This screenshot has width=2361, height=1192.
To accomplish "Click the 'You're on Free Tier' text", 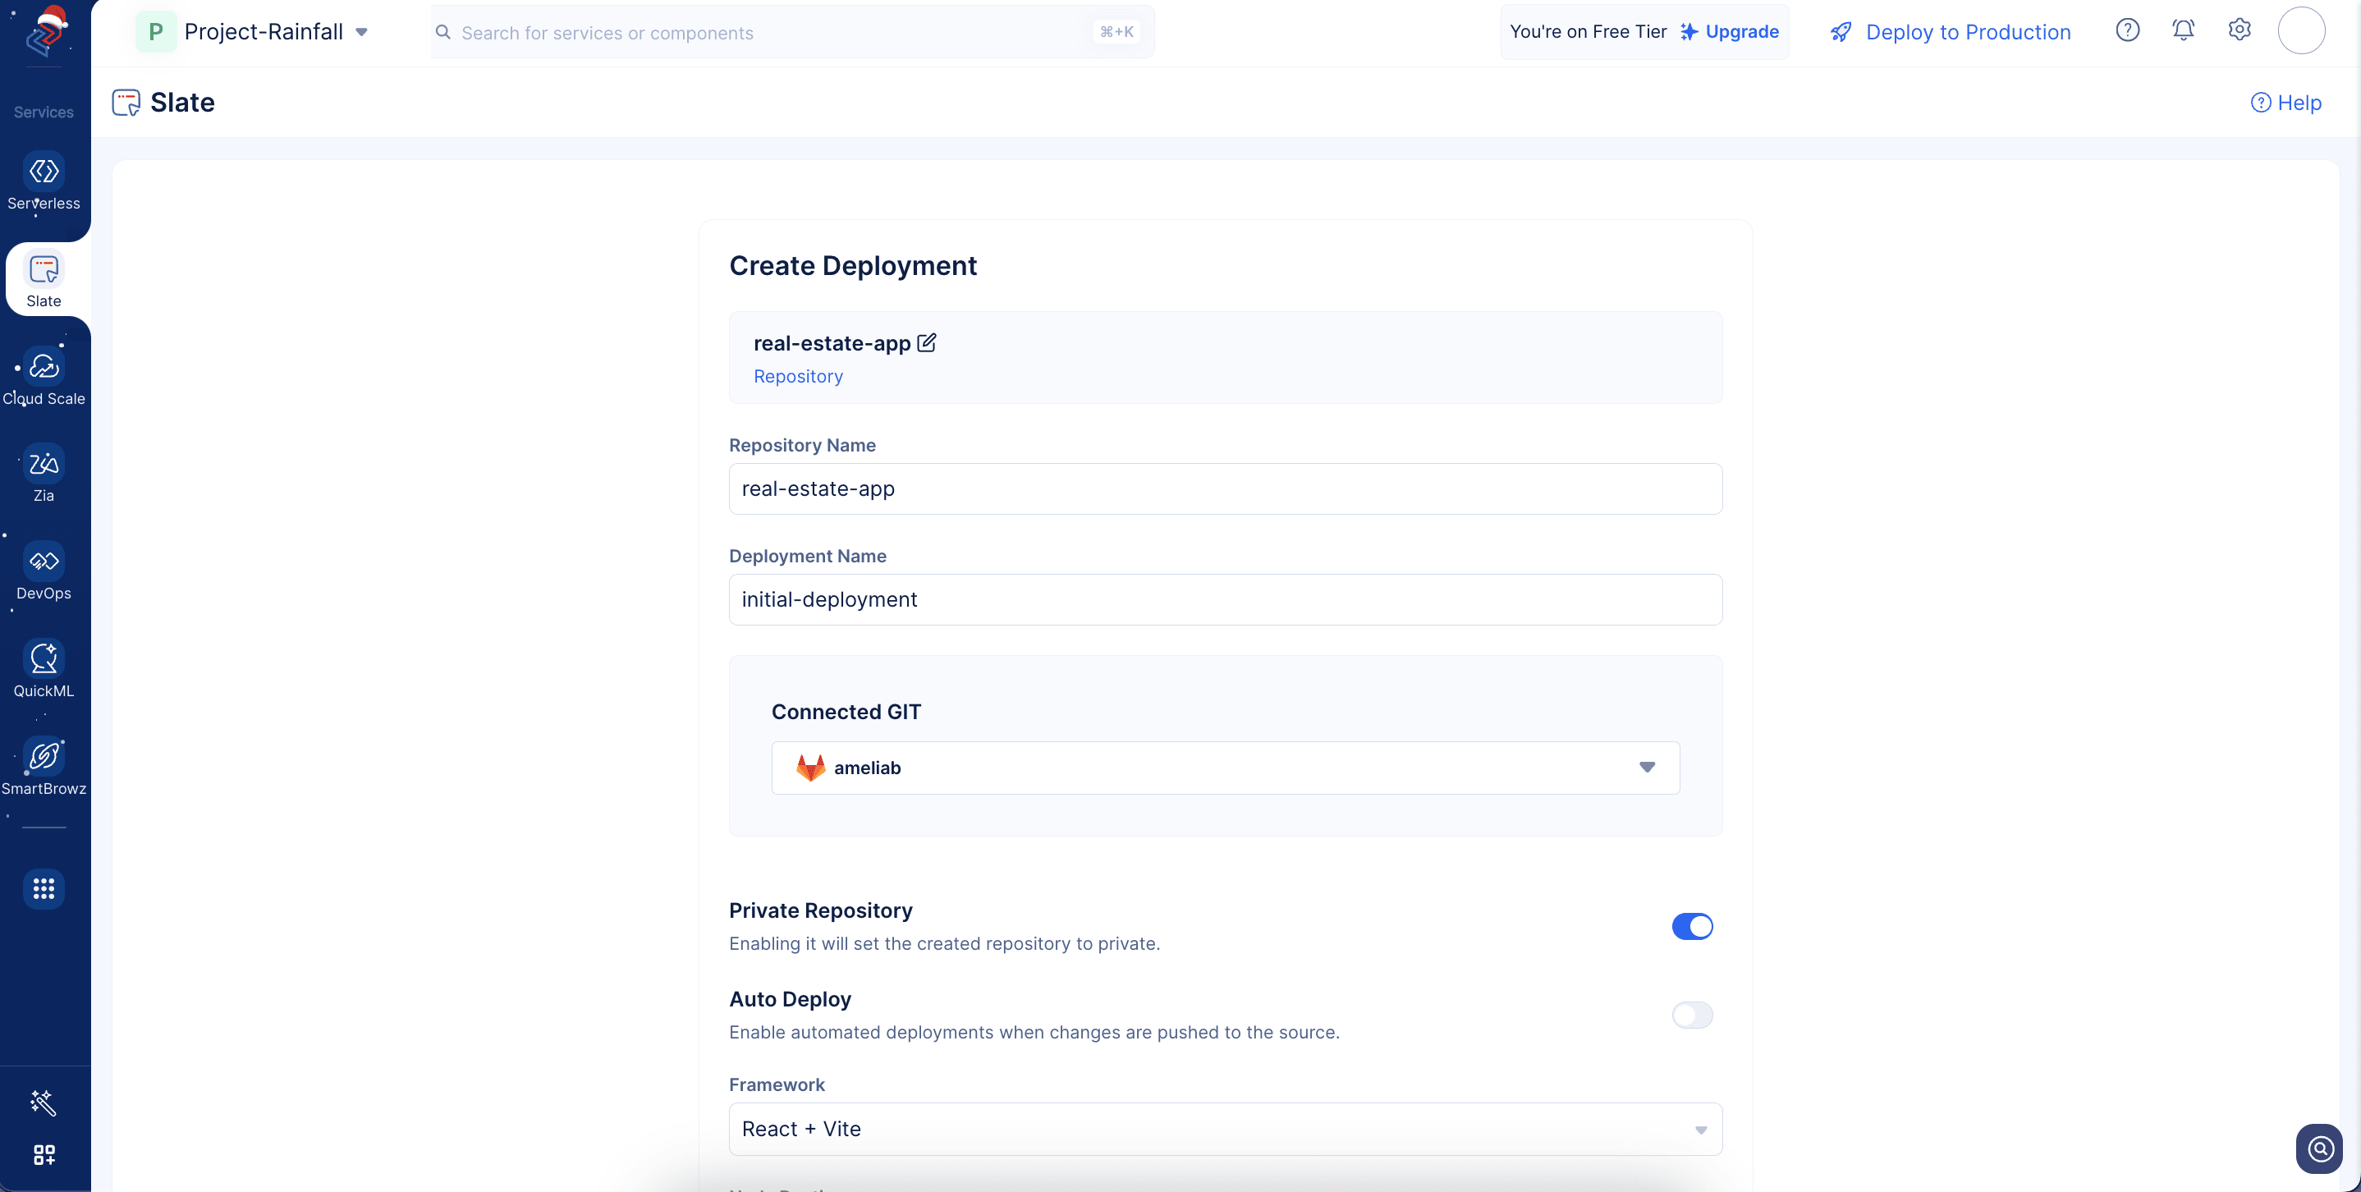I will [x=1588, y=31].
